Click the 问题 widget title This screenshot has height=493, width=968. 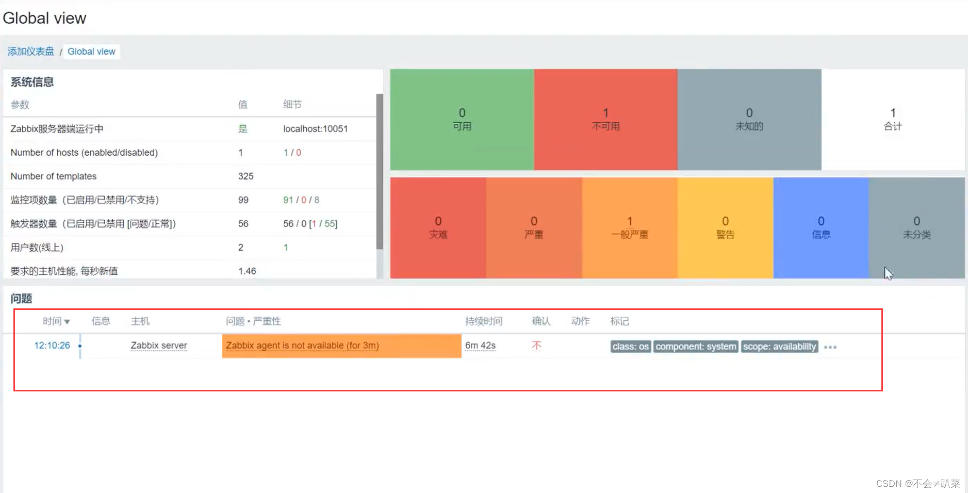tap(21, 299)
